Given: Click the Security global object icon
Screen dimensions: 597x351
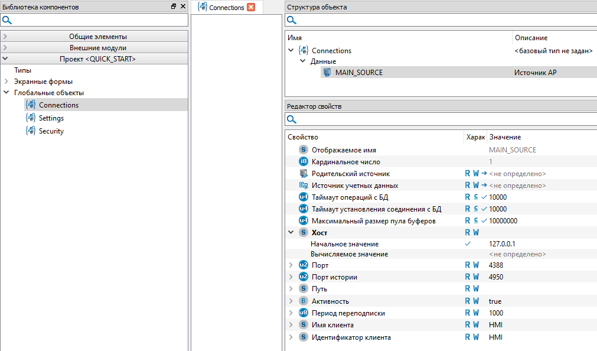Looking at the screenshot, I should pos(31,131).
